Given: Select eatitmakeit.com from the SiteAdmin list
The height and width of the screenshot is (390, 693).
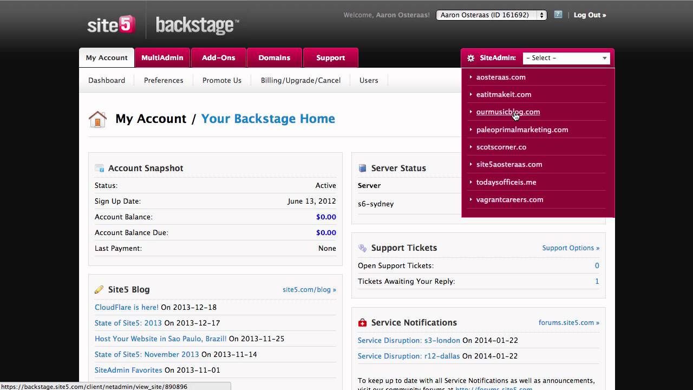Looking at the screenshot, I should [504, 94].
